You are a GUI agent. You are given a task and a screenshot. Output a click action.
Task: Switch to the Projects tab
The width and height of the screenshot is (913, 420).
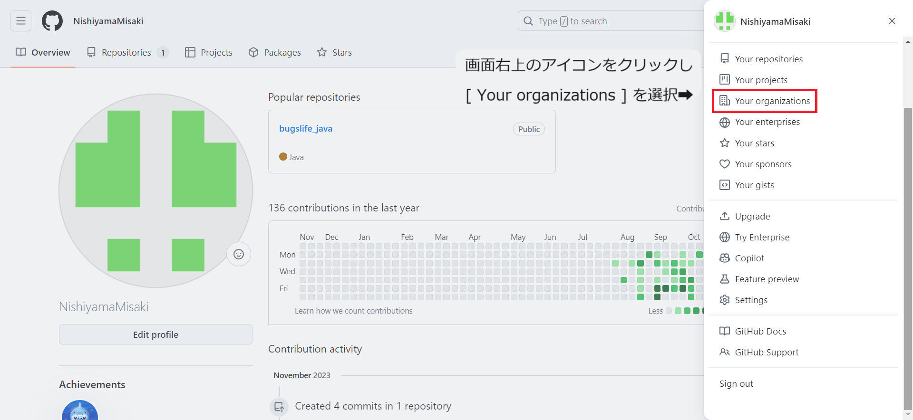click(x=209, y=52)
